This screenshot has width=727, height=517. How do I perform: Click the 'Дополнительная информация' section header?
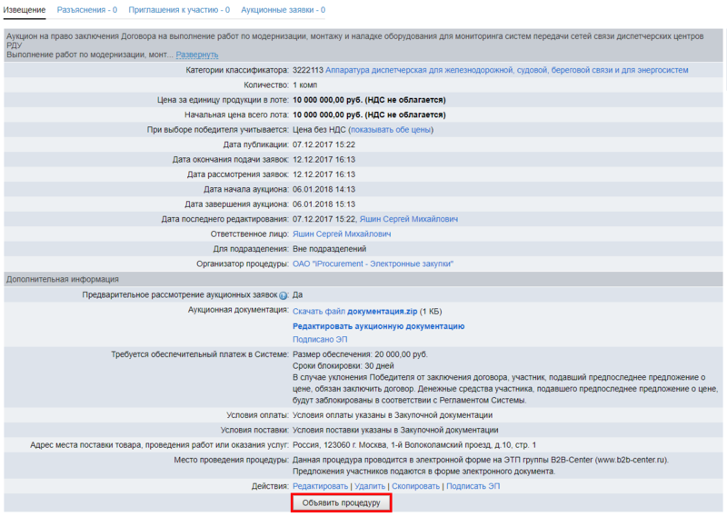63,279
